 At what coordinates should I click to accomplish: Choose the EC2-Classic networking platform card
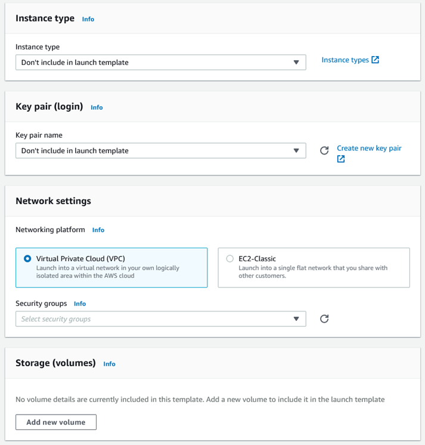point(314,268)
